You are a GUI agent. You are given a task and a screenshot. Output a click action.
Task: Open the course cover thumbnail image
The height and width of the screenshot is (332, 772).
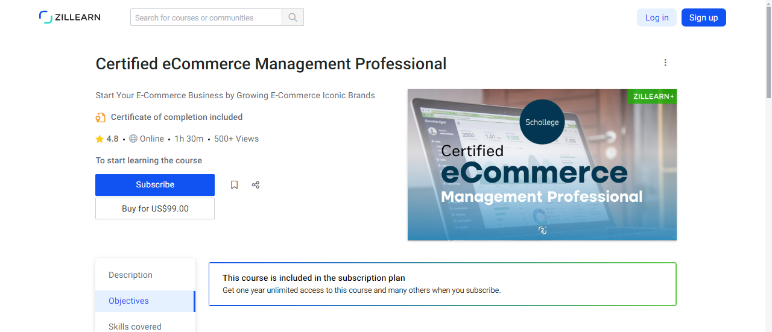coord(542,165)
